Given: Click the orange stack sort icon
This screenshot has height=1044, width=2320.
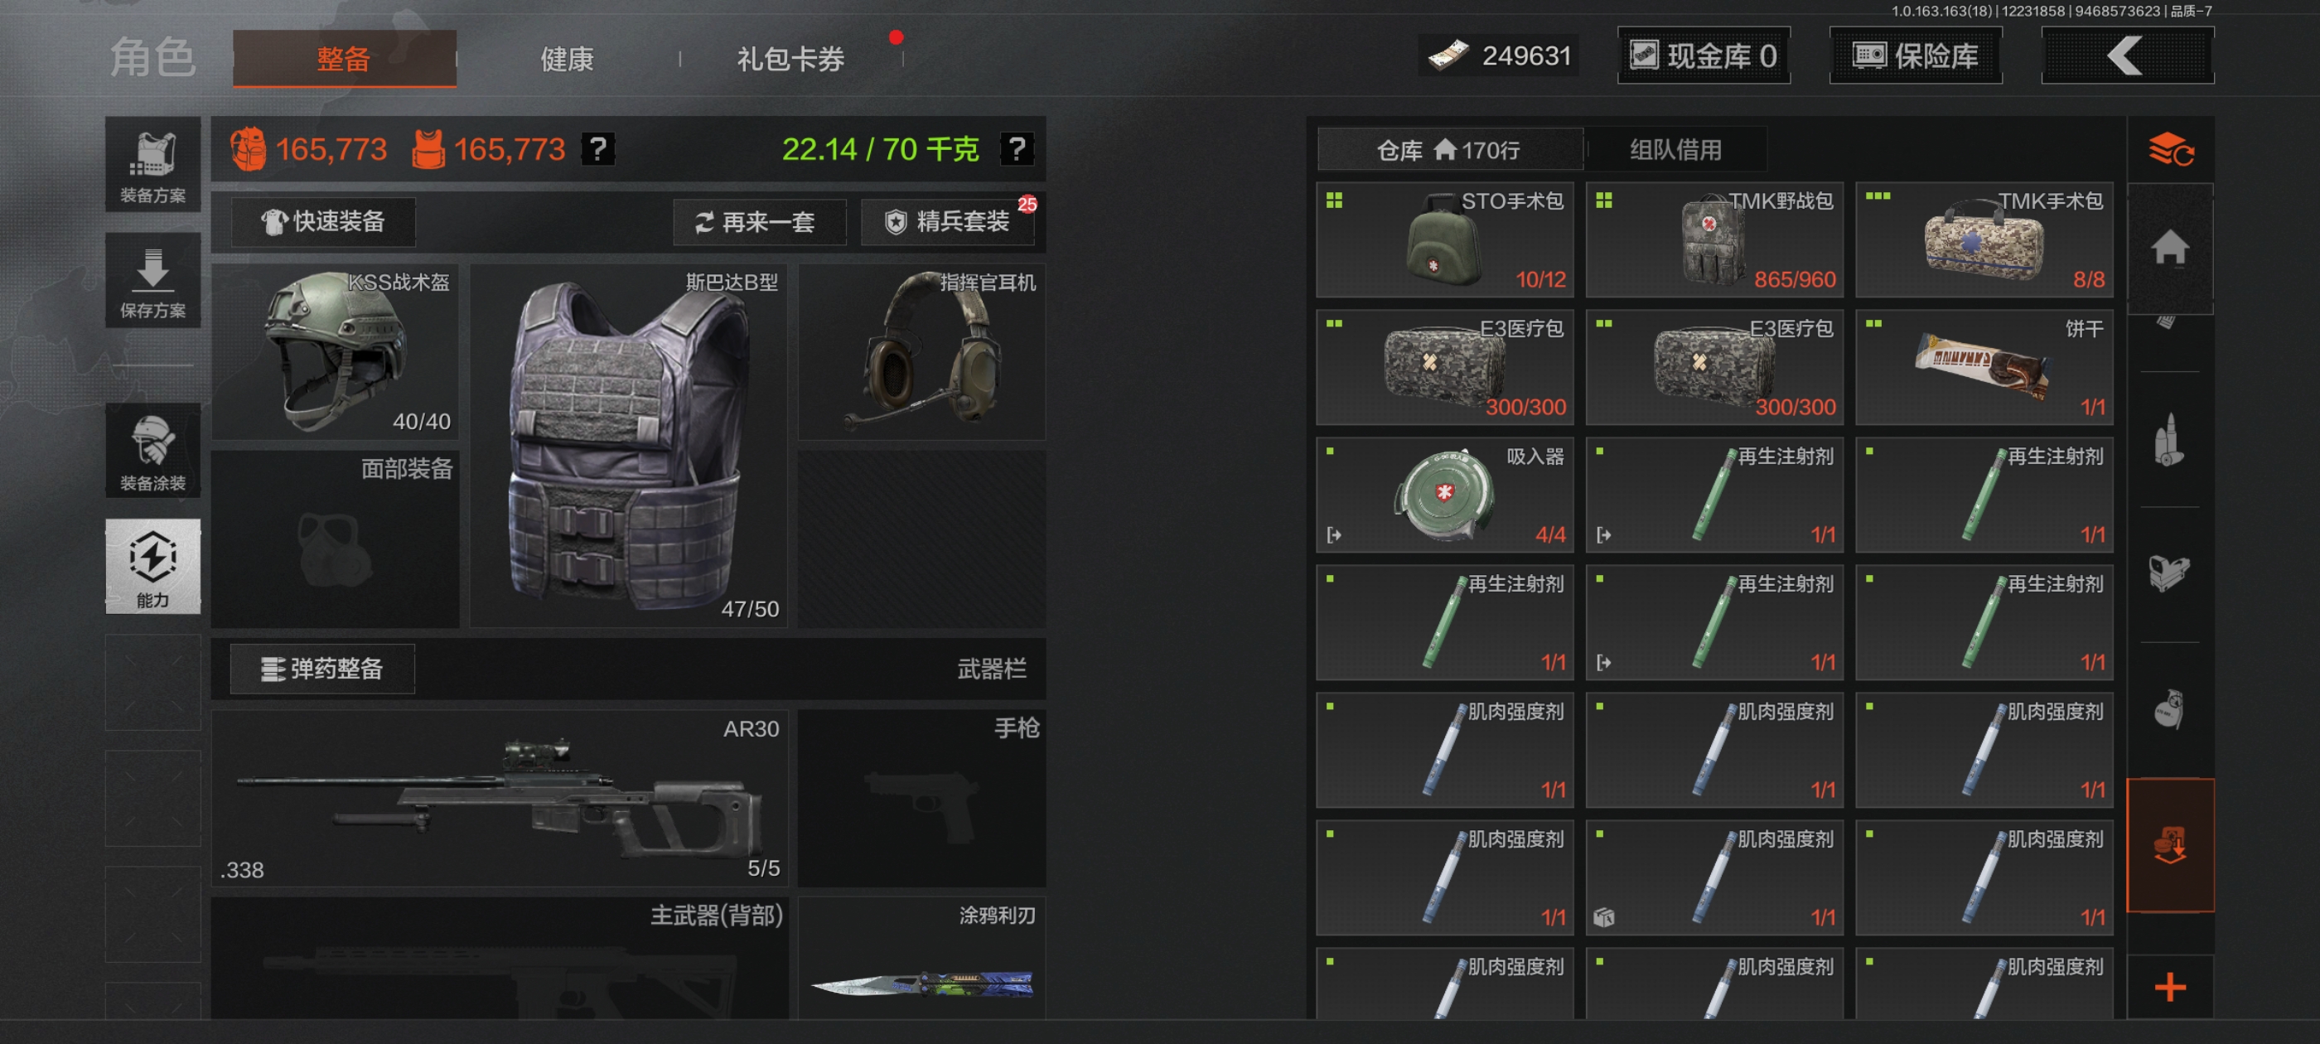Looking at the screenshot, I should tap(2169, 148).
